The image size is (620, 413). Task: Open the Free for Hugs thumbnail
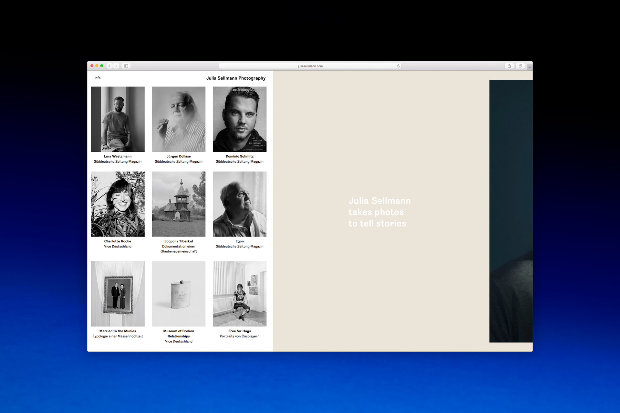(240, 294)
